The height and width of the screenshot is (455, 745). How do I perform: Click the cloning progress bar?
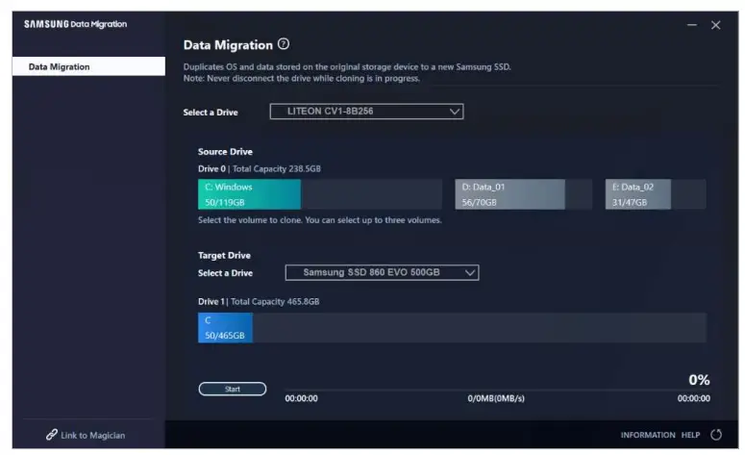[497, 390]
